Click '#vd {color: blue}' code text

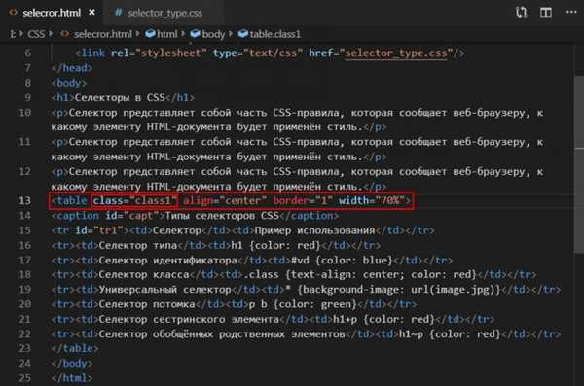click(x=342, y=261)
